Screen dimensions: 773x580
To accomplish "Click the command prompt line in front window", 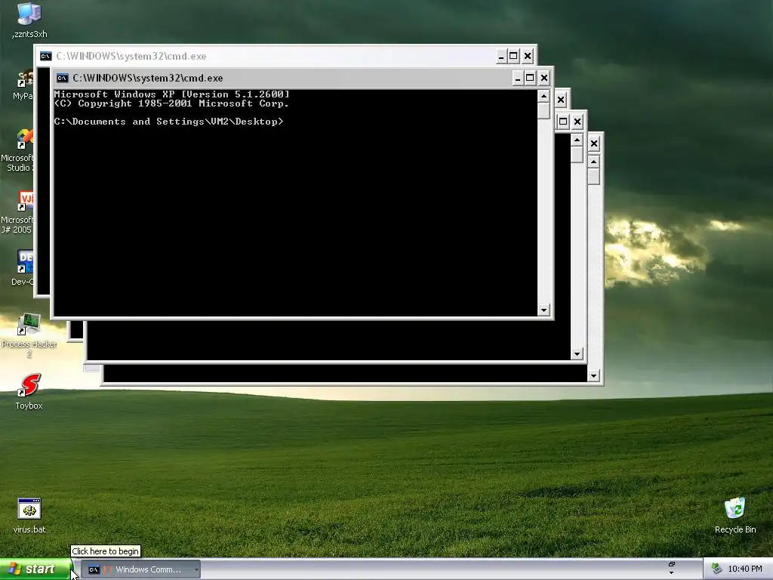I will coord(168,122).
